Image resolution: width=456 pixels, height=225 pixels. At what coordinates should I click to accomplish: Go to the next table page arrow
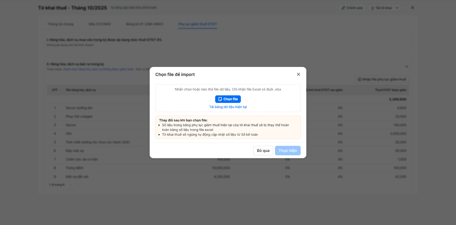pyautogui.click(x=78, y=185)
